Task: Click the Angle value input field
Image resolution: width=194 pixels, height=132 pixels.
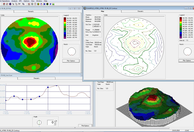Action: (x=50, y=123)
